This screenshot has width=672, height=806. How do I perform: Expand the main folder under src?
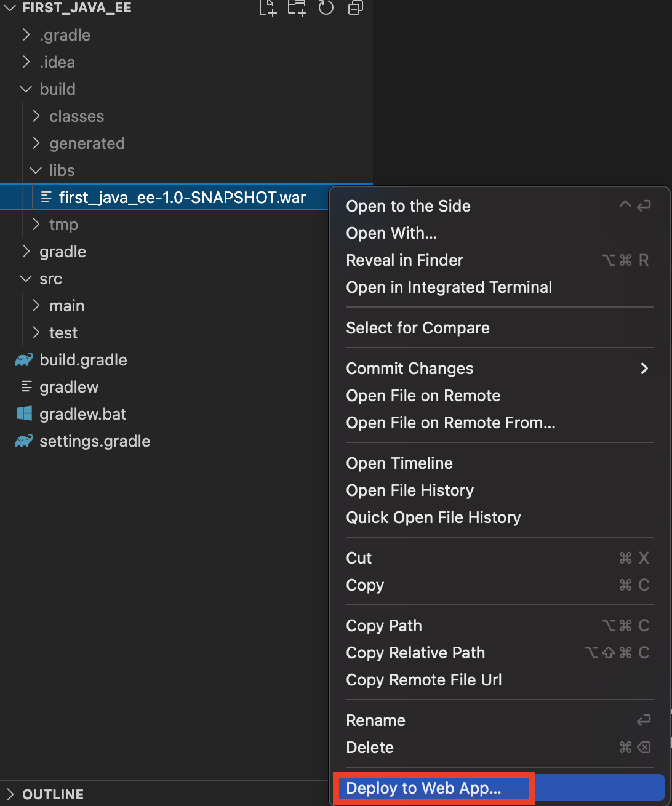pos(66,306)
